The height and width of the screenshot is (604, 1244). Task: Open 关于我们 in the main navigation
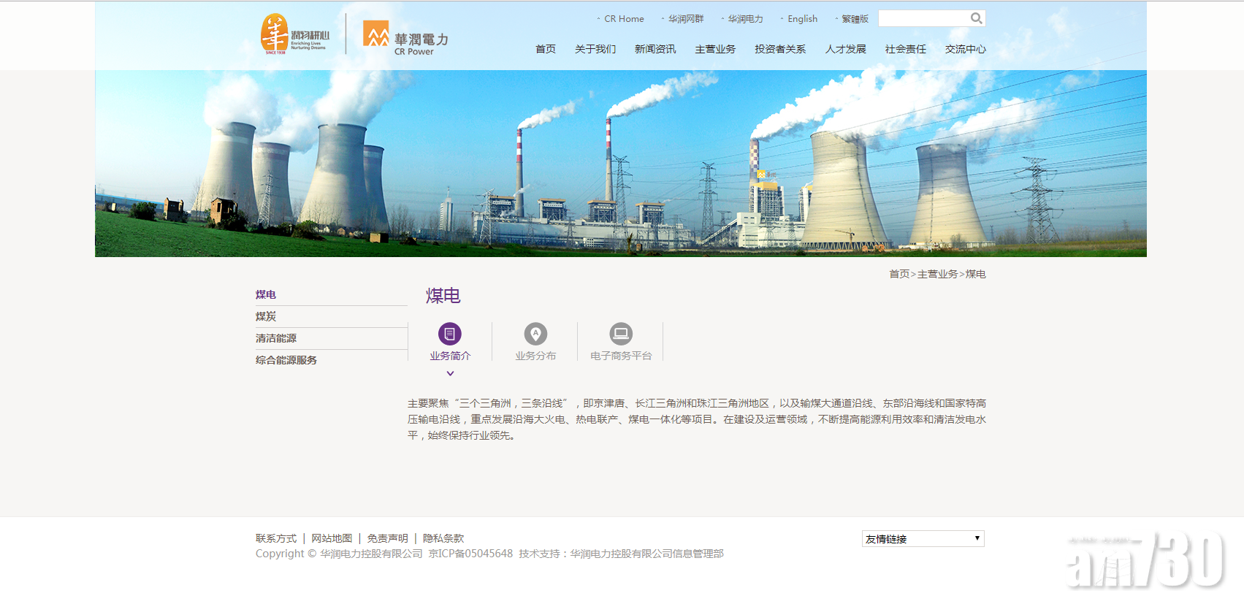click(595, 49)
